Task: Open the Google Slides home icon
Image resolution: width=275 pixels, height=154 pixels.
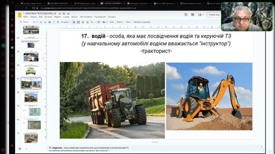Action: coord(20,15)
